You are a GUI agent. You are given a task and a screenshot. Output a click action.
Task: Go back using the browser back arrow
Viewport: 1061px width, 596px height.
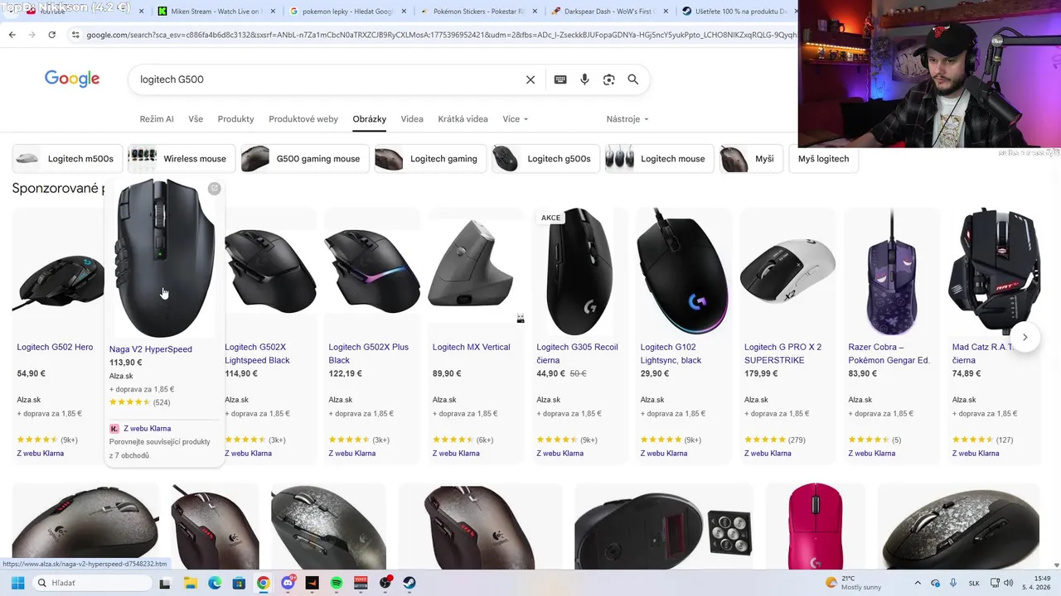pyautogui.click(x=12, y=35)
